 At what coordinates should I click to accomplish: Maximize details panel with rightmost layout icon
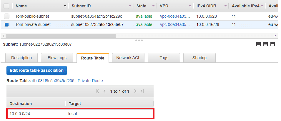coord(272,44)
